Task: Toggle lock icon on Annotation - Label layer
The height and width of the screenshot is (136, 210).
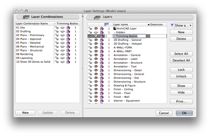Action: tap(90, 59)
